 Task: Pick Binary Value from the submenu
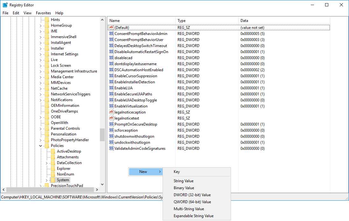(197, 188)
